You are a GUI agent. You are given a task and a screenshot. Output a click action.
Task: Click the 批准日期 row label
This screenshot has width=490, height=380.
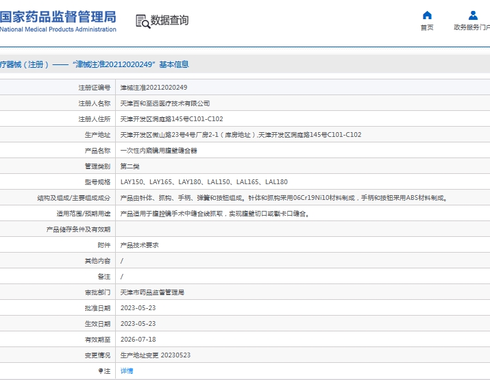[97, 308]
